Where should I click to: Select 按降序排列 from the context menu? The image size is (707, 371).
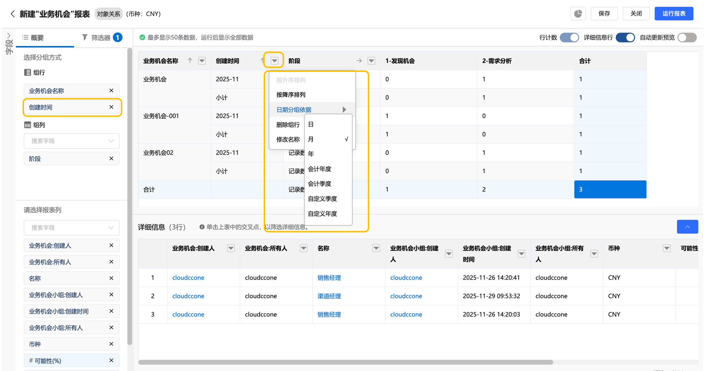click(x=291, y=95)
